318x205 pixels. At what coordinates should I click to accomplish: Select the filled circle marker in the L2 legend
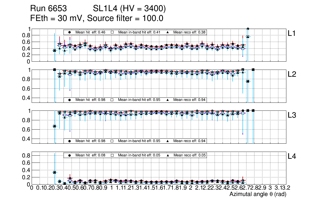click(x=70, y=100)
